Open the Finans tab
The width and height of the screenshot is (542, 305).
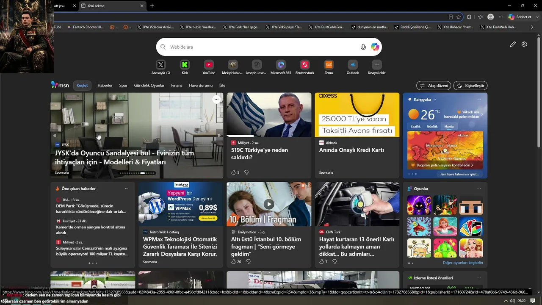coord(177,86)
